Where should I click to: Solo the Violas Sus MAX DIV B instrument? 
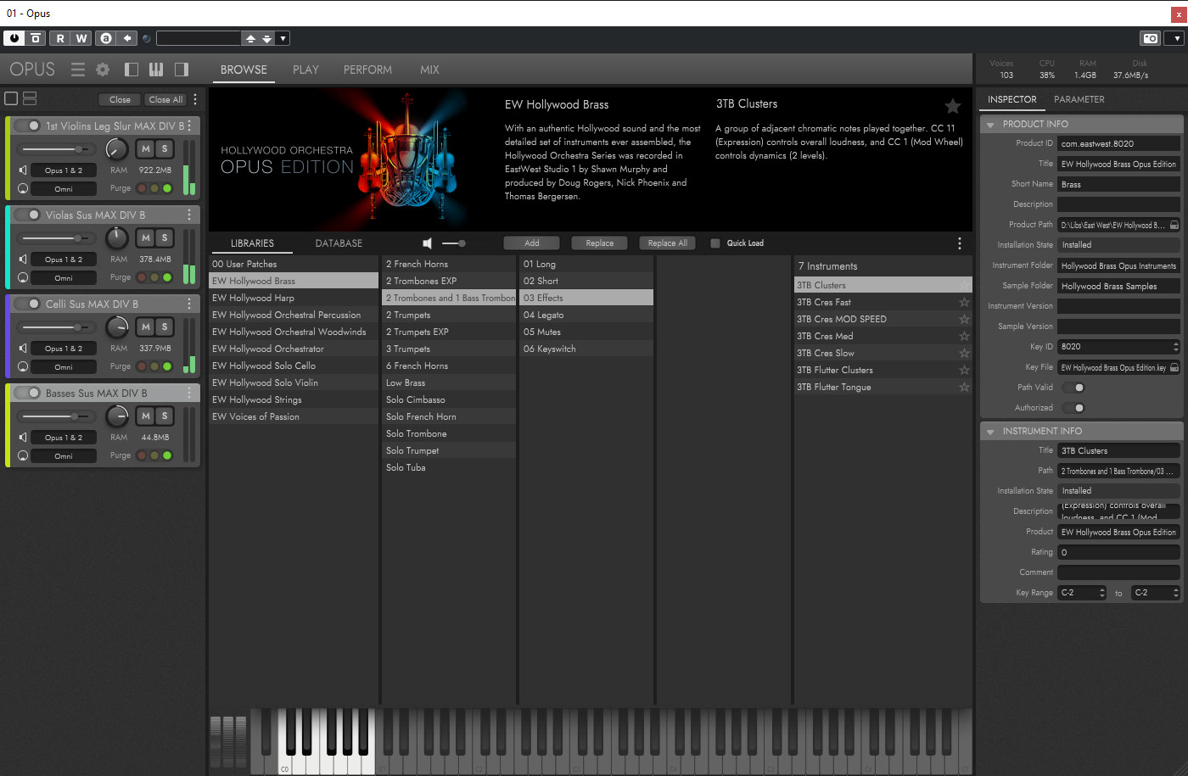[165, 237]
